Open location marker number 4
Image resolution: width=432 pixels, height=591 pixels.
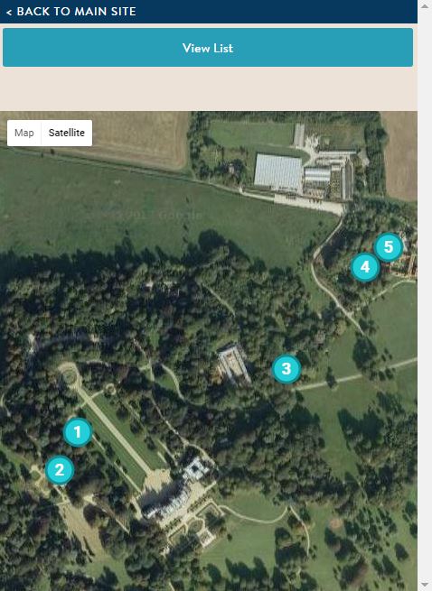coord(365,267)
